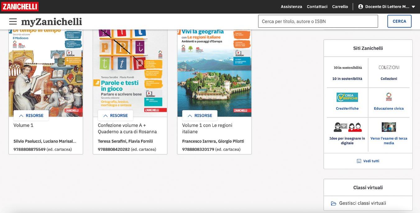
Task: Open the myZanichelli home logo
Action: click(x=52, y=22)
